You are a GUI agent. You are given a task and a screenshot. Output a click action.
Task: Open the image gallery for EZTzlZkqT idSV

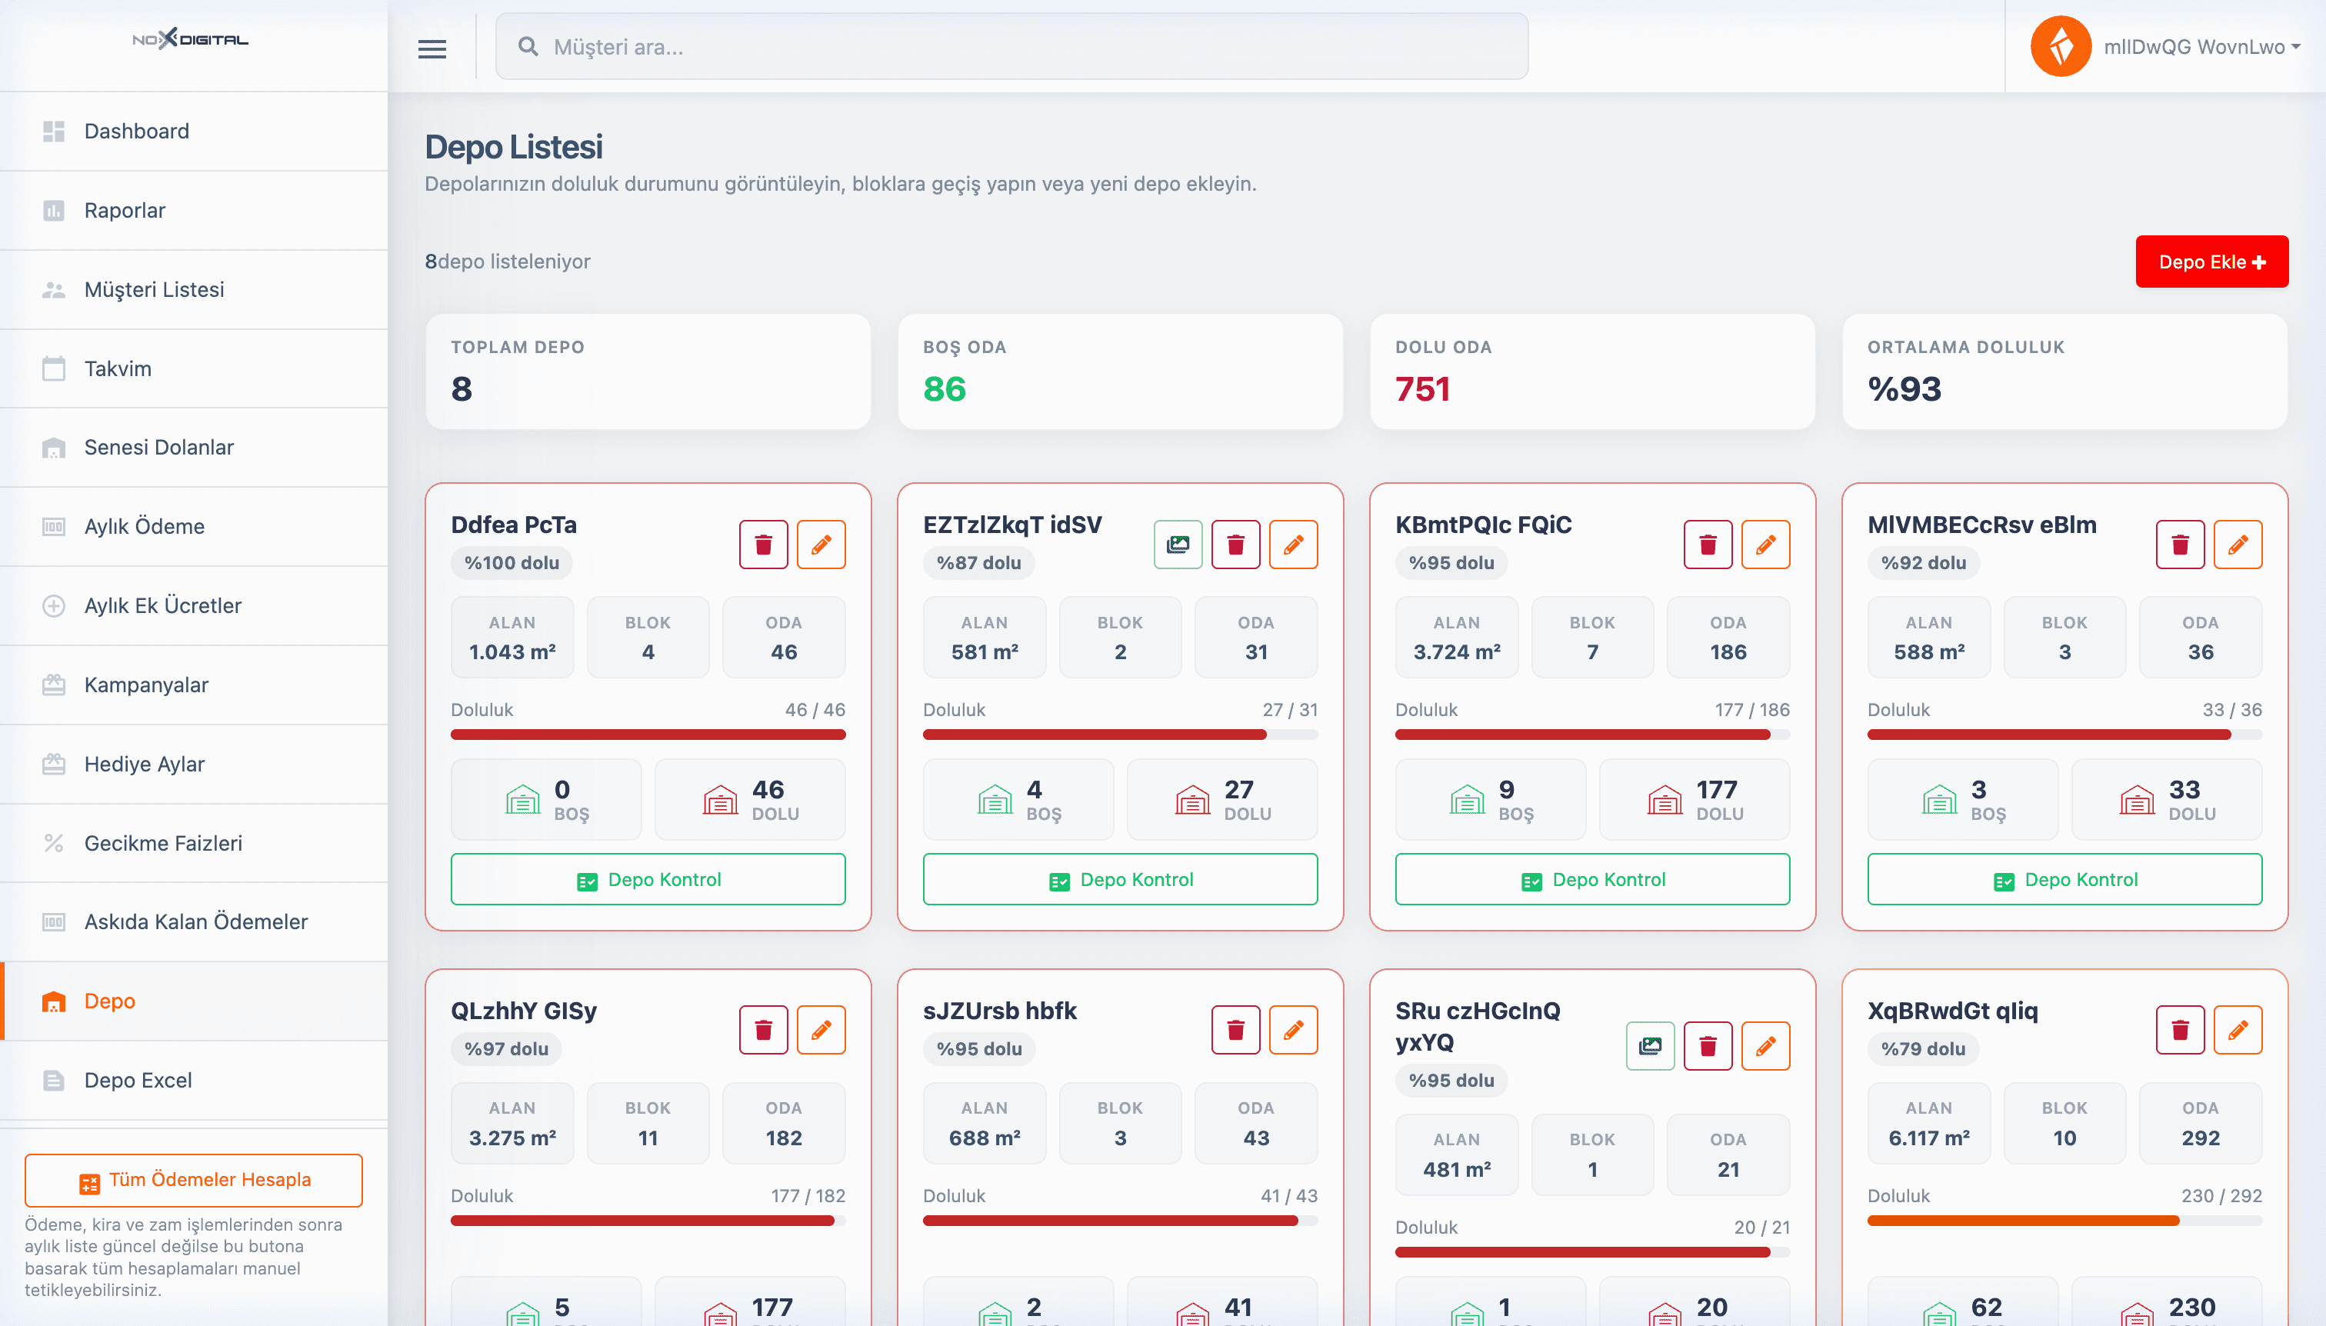[1178, 545]
